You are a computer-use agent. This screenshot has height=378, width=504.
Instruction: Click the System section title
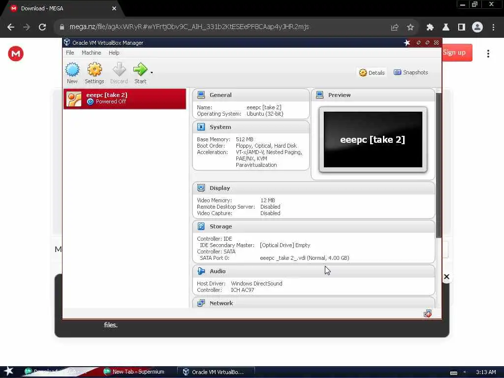[220, 127]
